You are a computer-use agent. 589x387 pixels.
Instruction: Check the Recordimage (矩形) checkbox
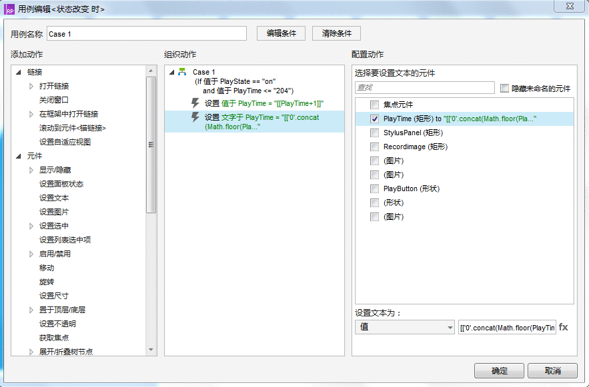[374, 147]
